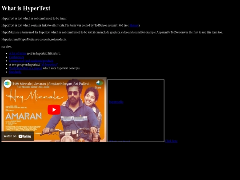Click the AMARAN title on video thumbnail
The width and height of the screenshot is (240, 180).
click(24, 116)
